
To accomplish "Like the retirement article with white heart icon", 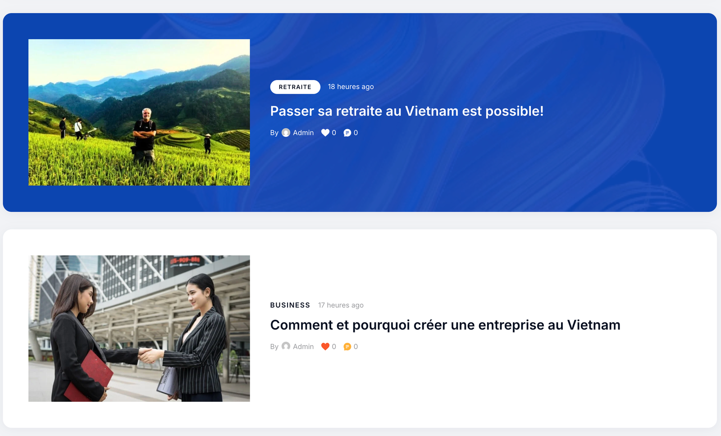I will [x=325, y=133].
